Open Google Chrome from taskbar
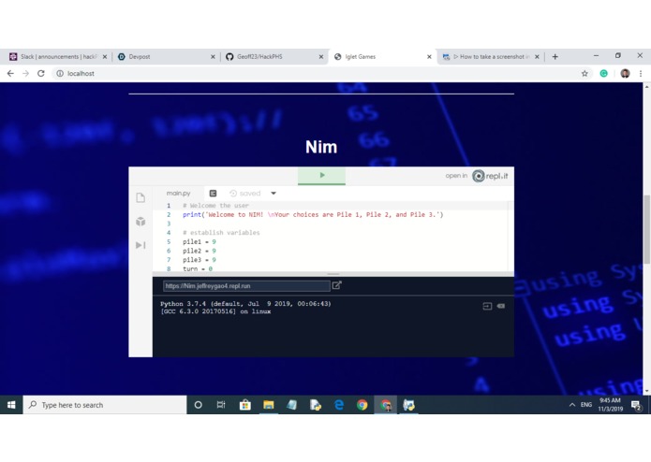Image resolution: width=651 pixels, height=462 pixels. [x=362, y=405]
